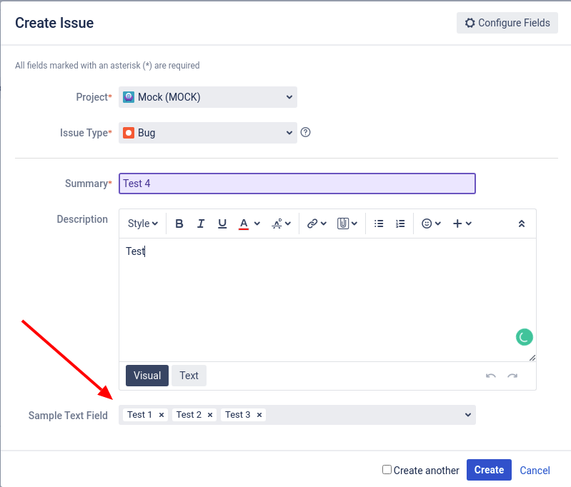Click the redo arrow icon
571x487 pixels.
click(512, 376)
